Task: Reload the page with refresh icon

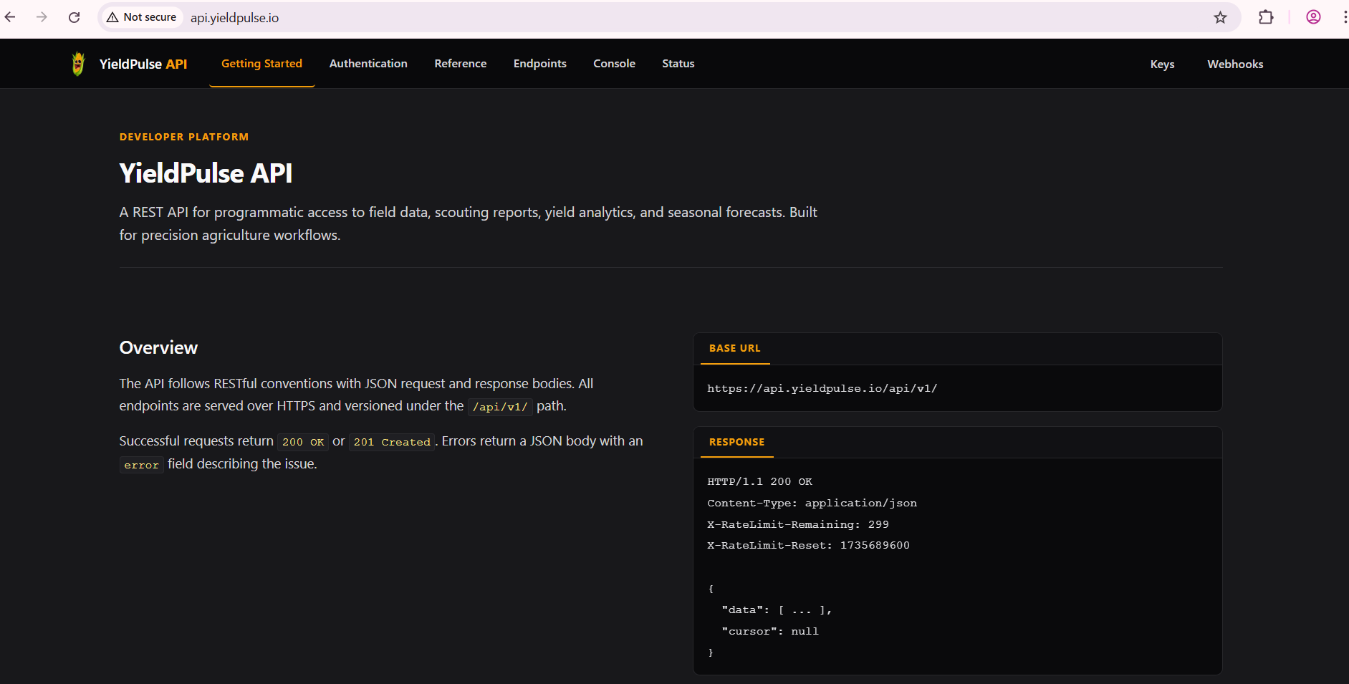Action: coord(74,17)
